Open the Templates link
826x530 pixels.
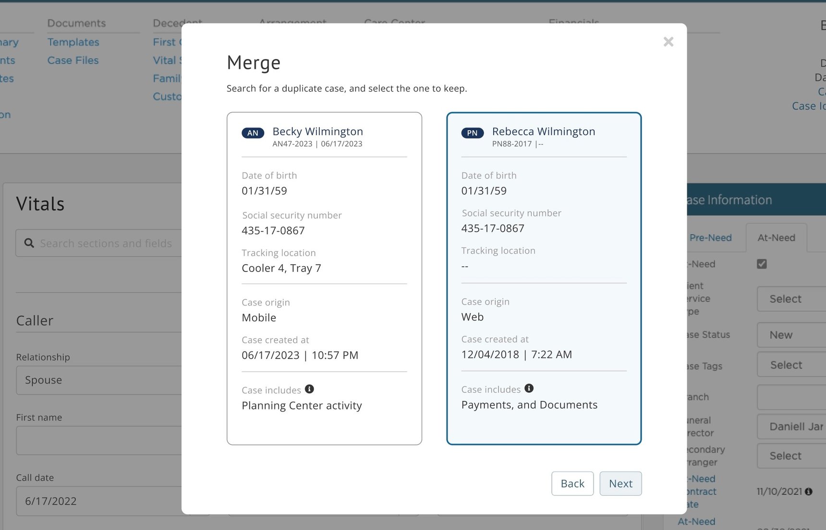(73, 42)
